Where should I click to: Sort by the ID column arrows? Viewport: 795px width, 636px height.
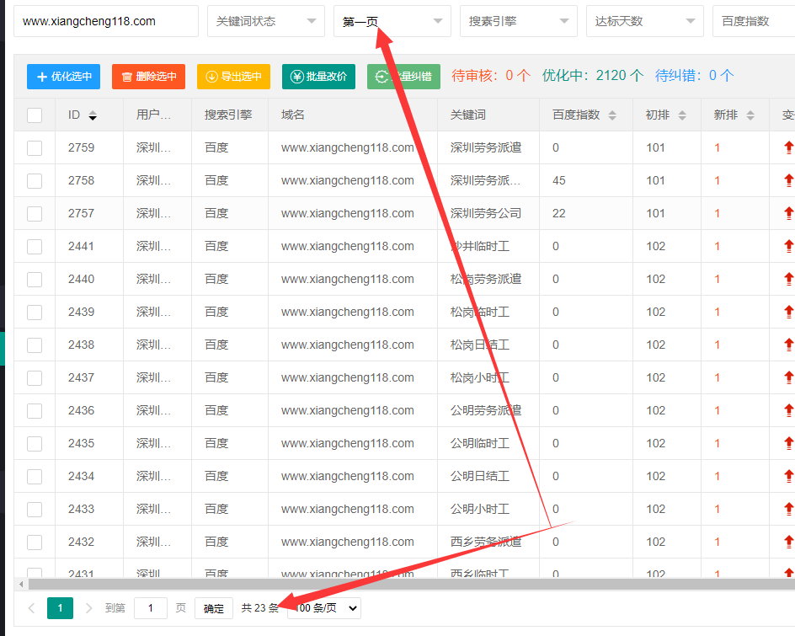pyautogui.click(x=93, y=115)
